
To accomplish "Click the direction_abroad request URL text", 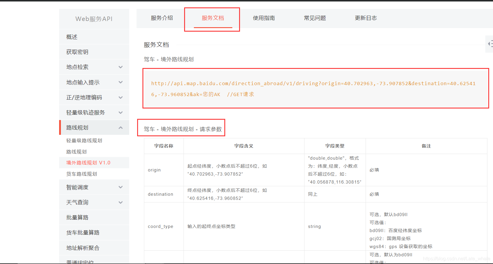I will (313, 89).
